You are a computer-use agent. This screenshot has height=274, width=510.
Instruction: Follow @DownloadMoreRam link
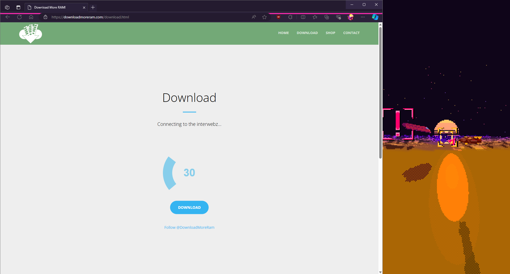tap(189, 227)
